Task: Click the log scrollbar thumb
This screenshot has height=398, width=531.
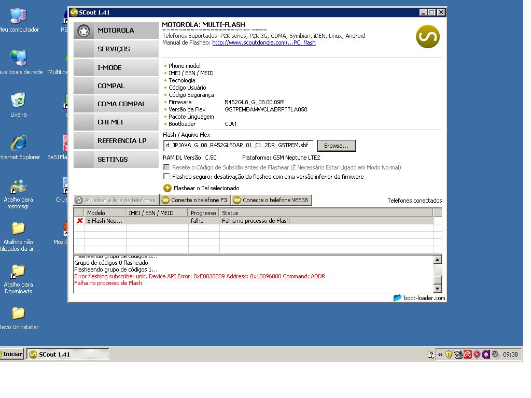Action: (438, 280)
